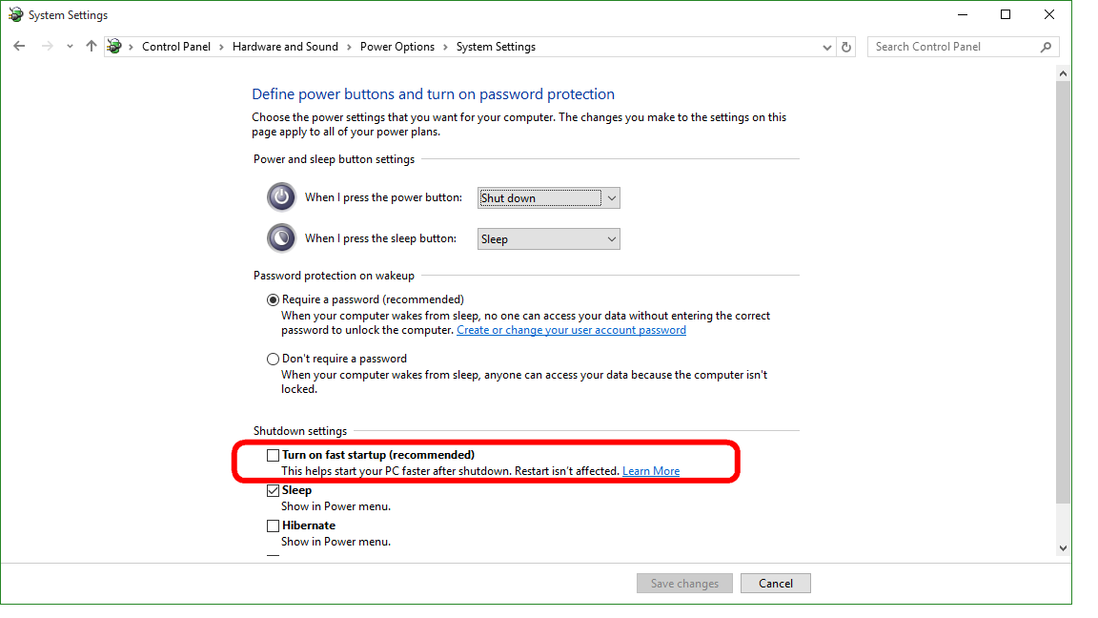Open the sleep button action dropdown
Image resolution: width=1098 pixels, height=618 pixels.
click(x=548, y=239)
